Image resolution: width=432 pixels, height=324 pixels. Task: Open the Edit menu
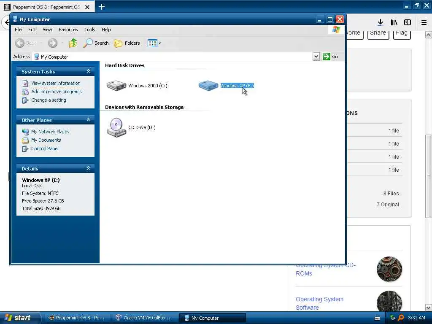32,30
